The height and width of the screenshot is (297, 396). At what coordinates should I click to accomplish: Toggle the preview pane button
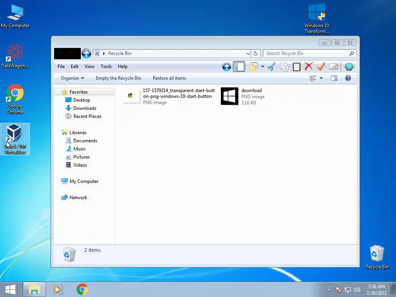pyautogui.click(x=334, y=78)
